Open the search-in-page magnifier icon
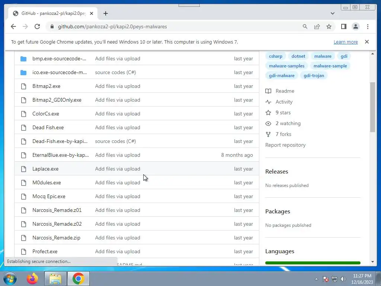 305,26
